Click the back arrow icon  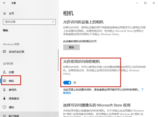click(4, 3)
